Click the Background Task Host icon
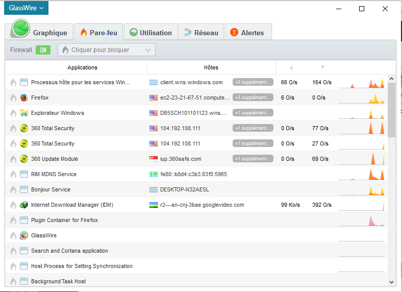402x292 pixels. click(24, 281)
